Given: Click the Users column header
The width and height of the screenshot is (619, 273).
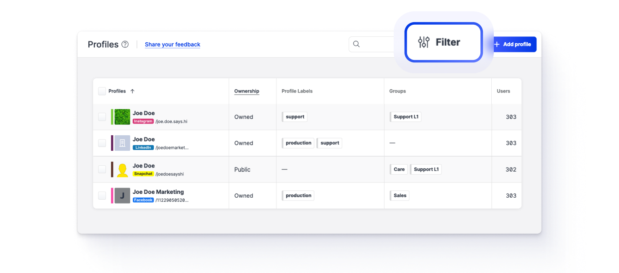Looking at the screenshot, I should point(503,91).
